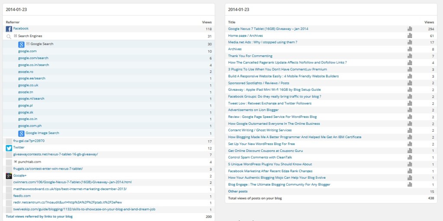Open the google.co.uk referrer link
The width and height of the screenshot is (443, 221).
(28, 85)
